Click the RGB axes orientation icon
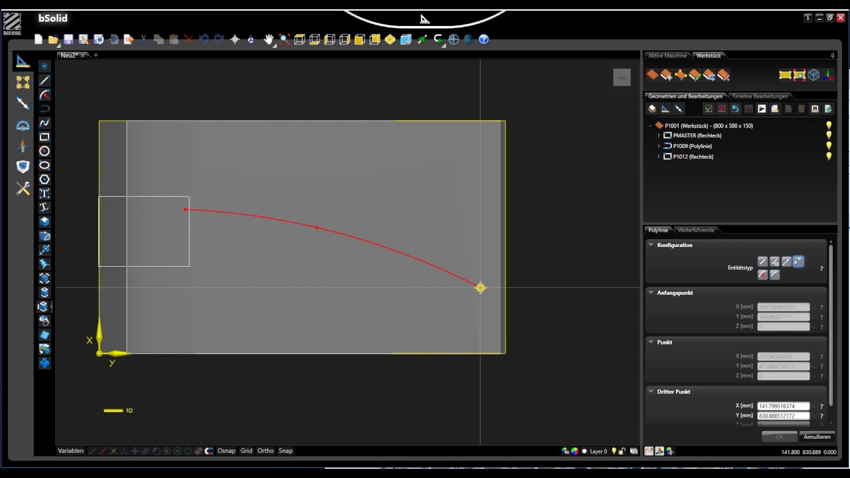 point(828,75)
